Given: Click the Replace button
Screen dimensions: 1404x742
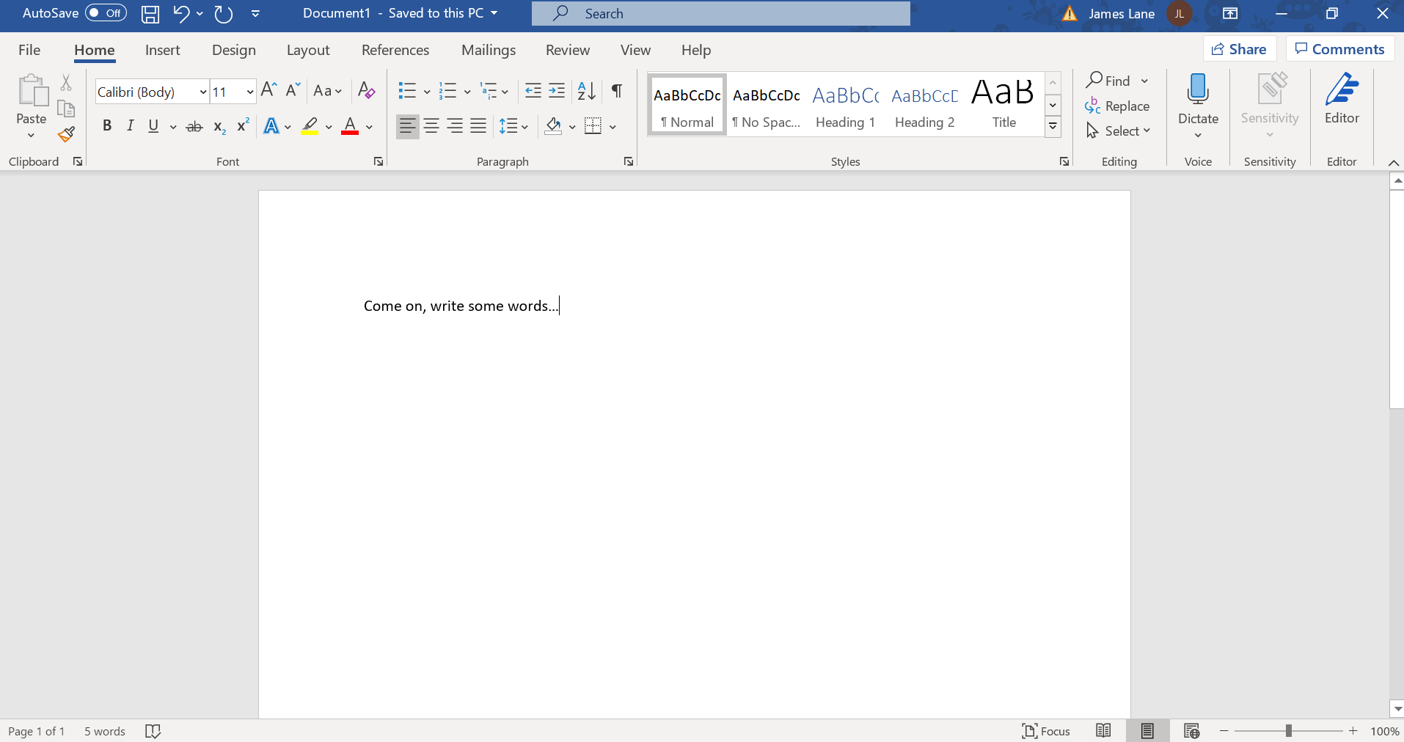Looking at the screenshot, I should point(1117,106).
